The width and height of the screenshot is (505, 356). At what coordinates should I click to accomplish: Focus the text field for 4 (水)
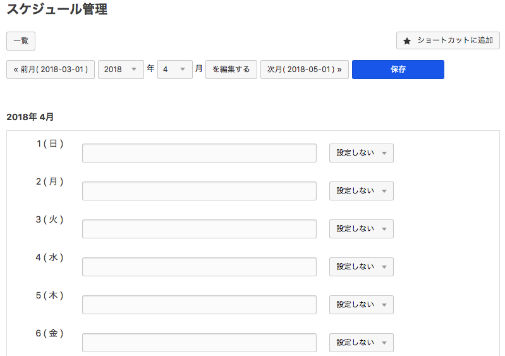pos(199,267)
